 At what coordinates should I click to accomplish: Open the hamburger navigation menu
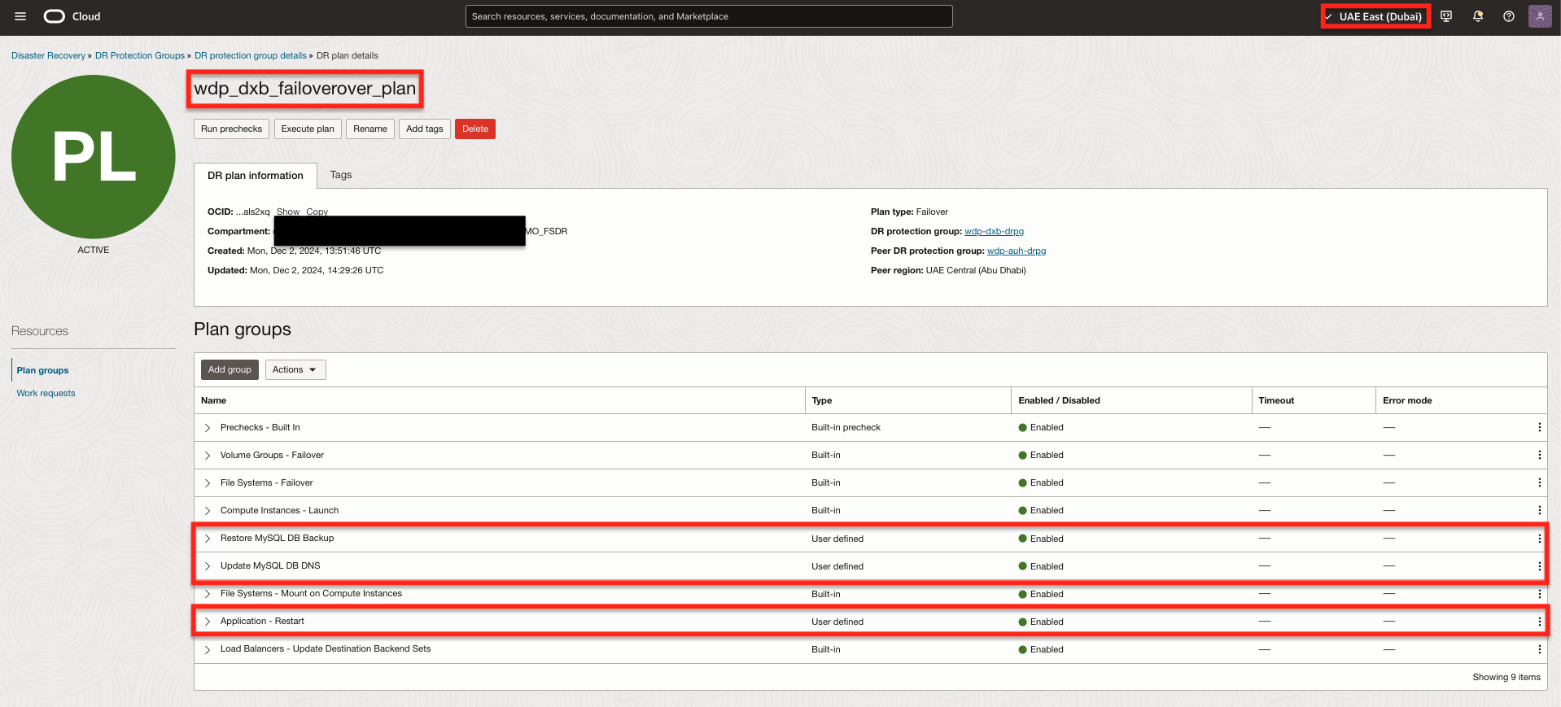[20, 16]
